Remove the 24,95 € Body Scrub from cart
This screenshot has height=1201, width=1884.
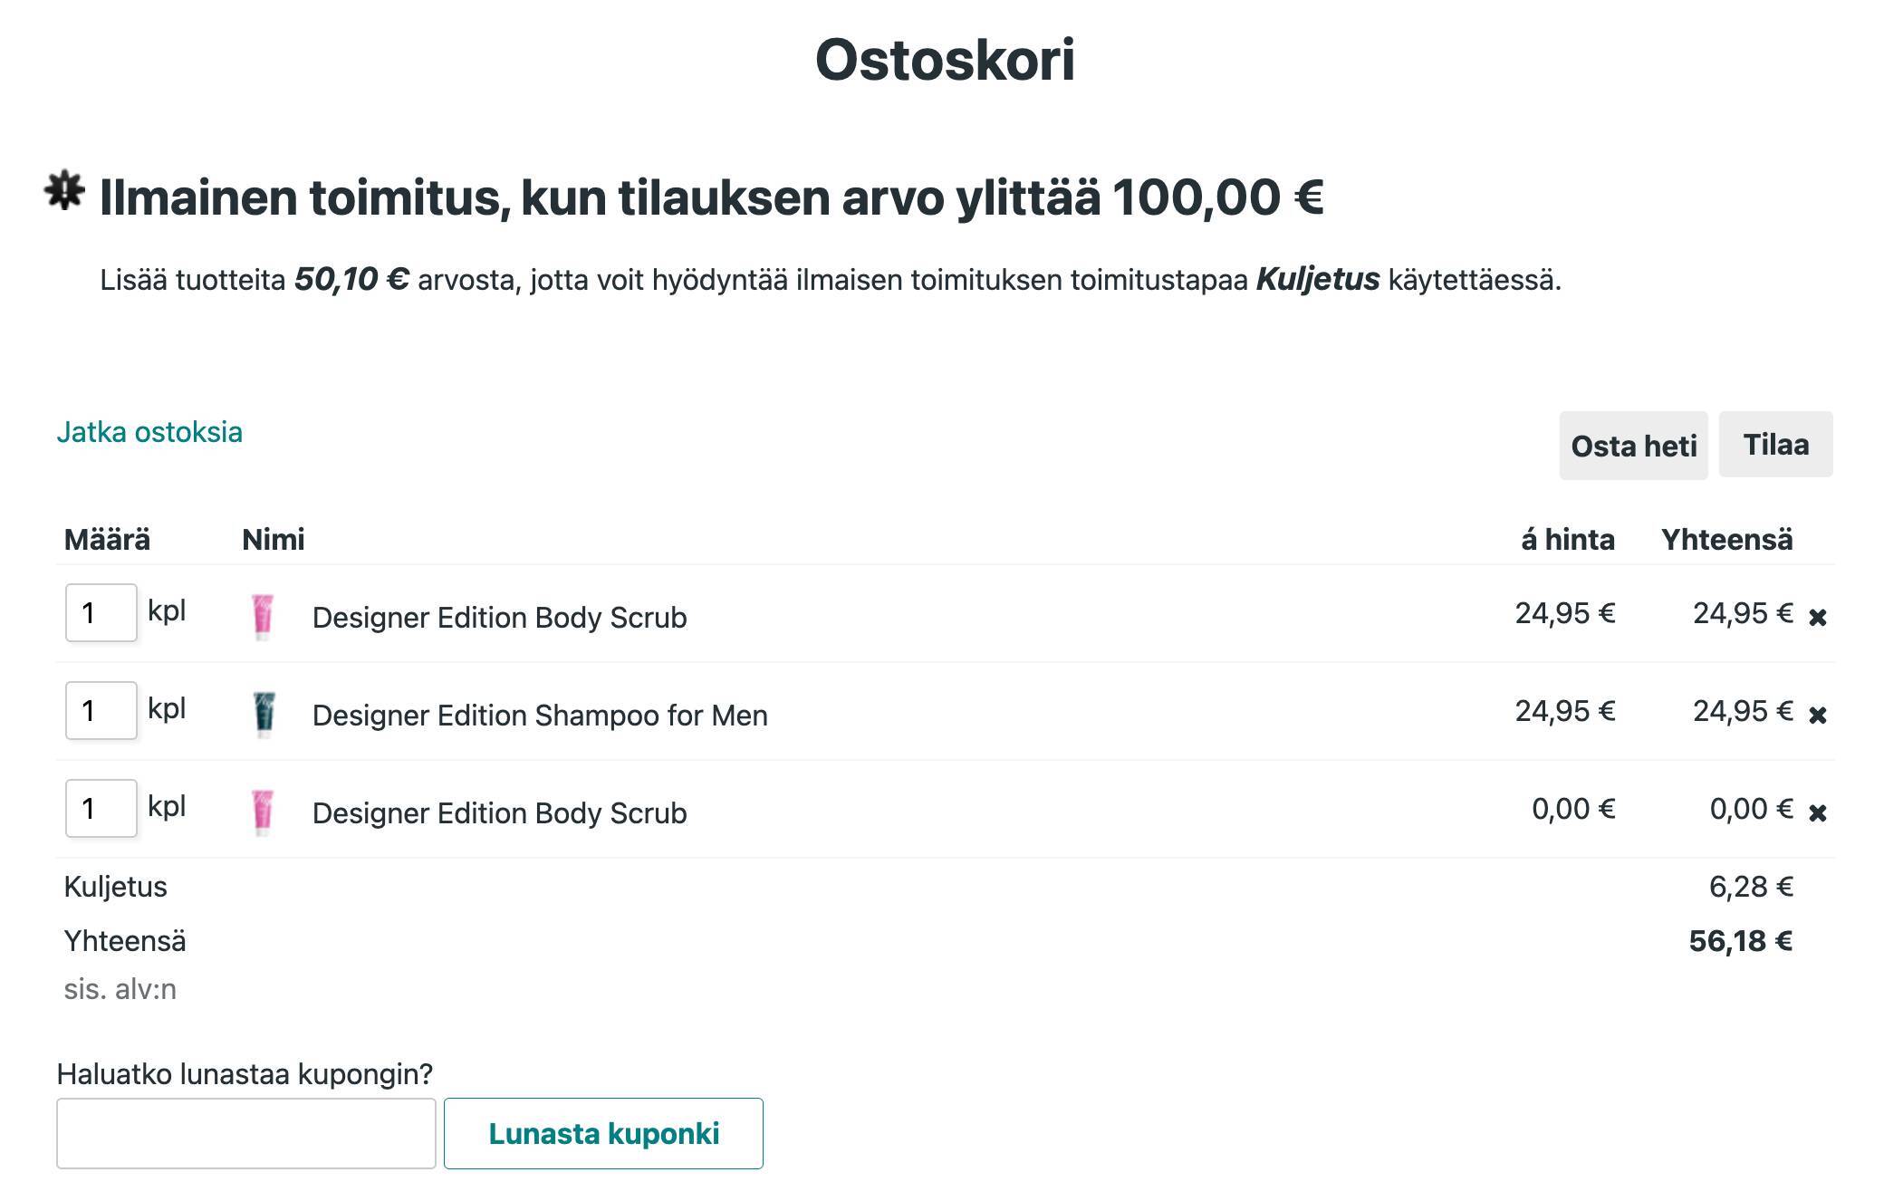(1817, 618)
